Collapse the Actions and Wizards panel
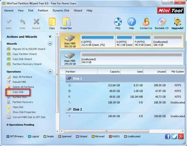Image resolution: width=187 pixels, height=146 pixels. pos(50,36)
